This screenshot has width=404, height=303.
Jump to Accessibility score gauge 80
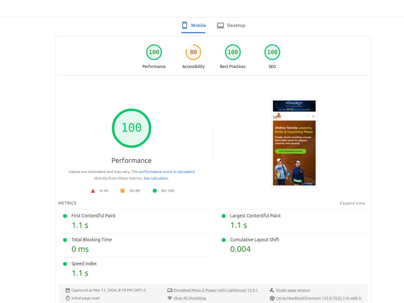coord(193,52)
